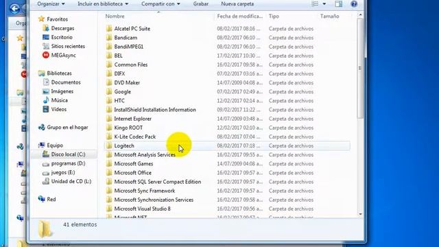The image size is (439, 247).
Task: Select programas (D:) drive
Action: 68,163
